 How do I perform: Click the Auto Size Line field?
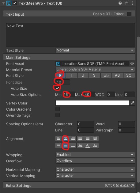[x=130, y=95]
